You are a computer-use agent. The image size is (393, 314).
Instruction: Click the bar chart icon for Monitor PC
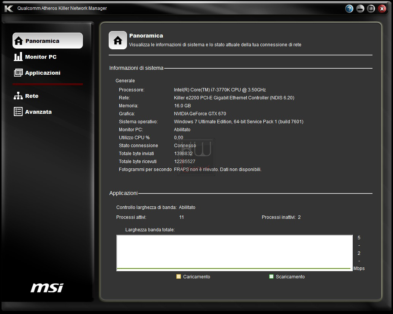click(18, 57)
